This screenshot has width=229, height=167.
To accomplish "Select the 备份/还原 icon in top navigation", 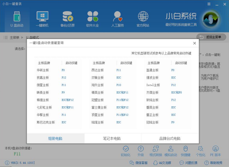I will pyautogui.click(x=68, y=18).
